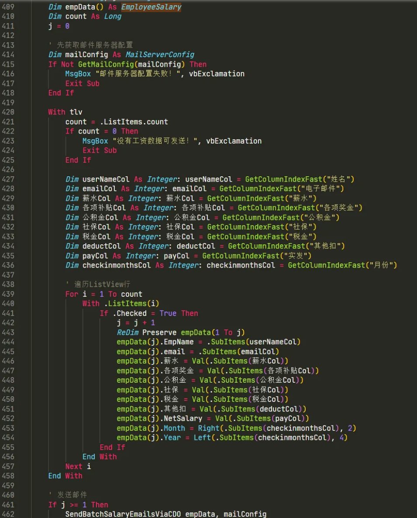Image resolution: width=417 pixels, height=518 pixels.
Task: Click the SendBatchSalaryEmailsViaCDO call
Action: pyautogui.click(x=123, y=514)
